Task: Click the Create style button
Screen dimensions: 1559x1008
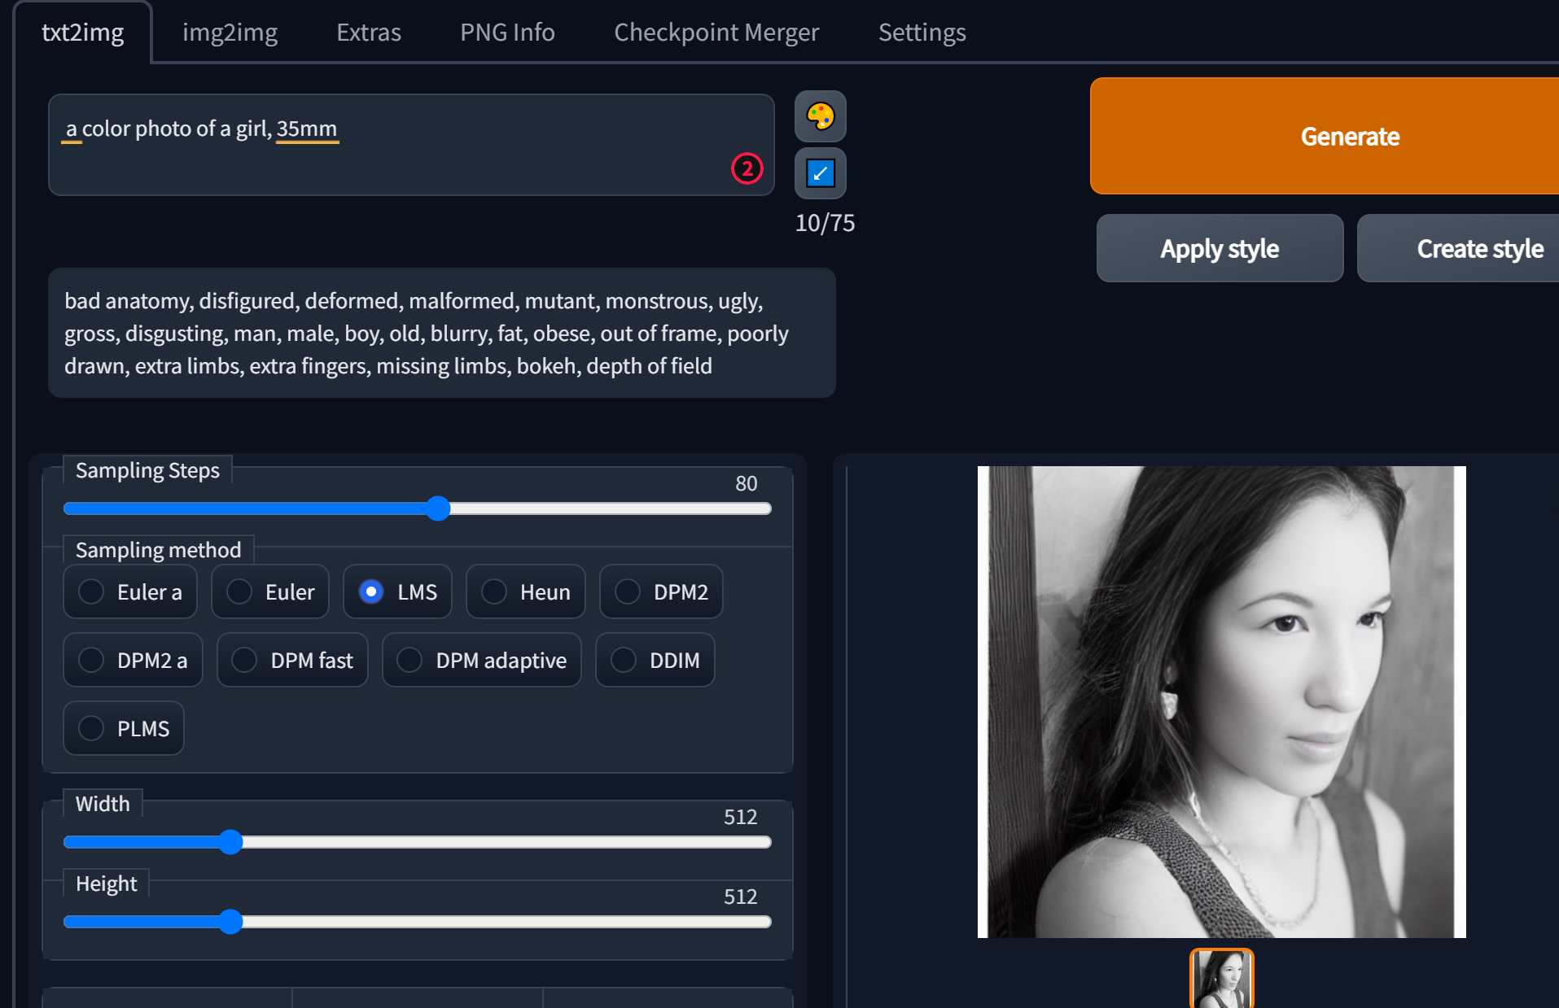Action: [1479, 248]
